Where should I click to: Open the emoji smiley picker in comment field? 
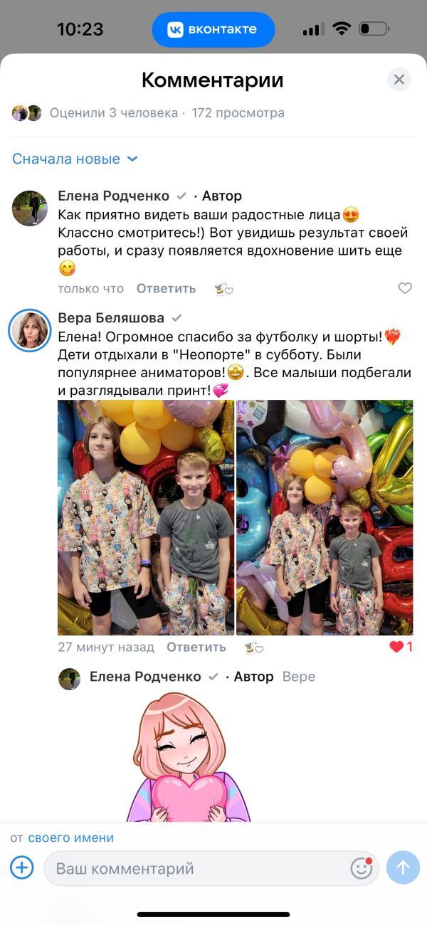click(362, 868)
